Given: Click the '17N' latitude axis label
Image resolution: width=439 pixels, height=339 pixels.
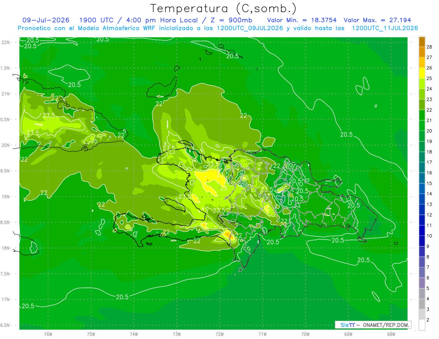Looking at the screenshot, I should [6, 300].
